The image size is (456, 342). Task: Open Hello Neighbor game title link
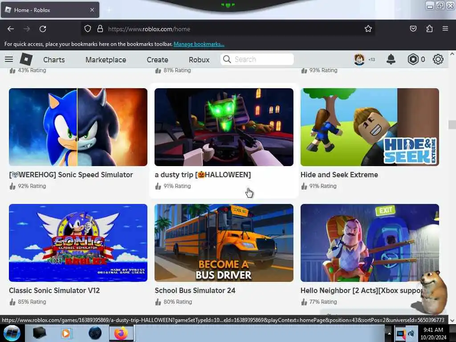(x=361, y=290)
